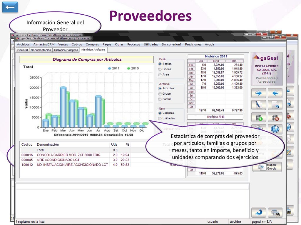Open the Sin conexion? menu
Viewport: 301px width, 225px height.
click(171, 45)
